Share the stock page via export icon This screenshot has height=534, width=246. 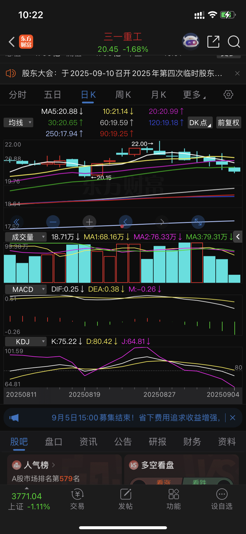point(213,42)
